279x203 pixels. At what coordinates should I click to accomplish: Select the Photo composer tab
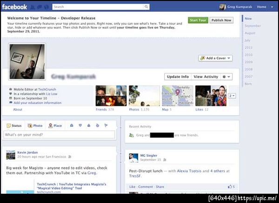point(35,125)
